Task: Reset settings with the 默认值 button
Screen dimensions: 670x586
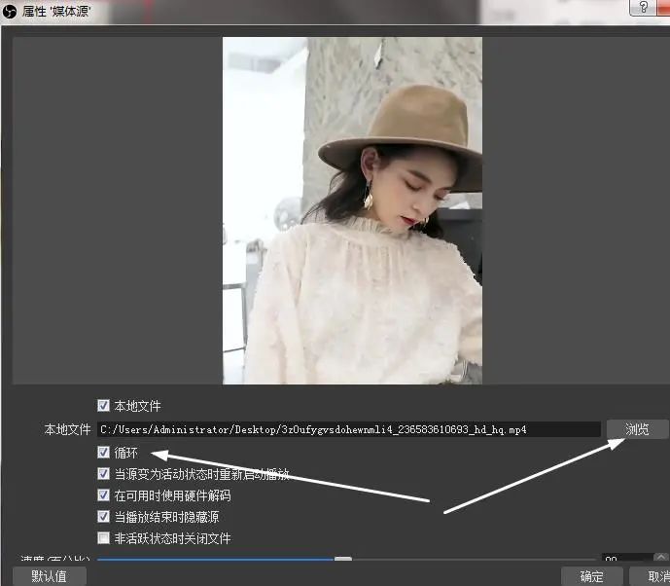Action: point(49,576)
